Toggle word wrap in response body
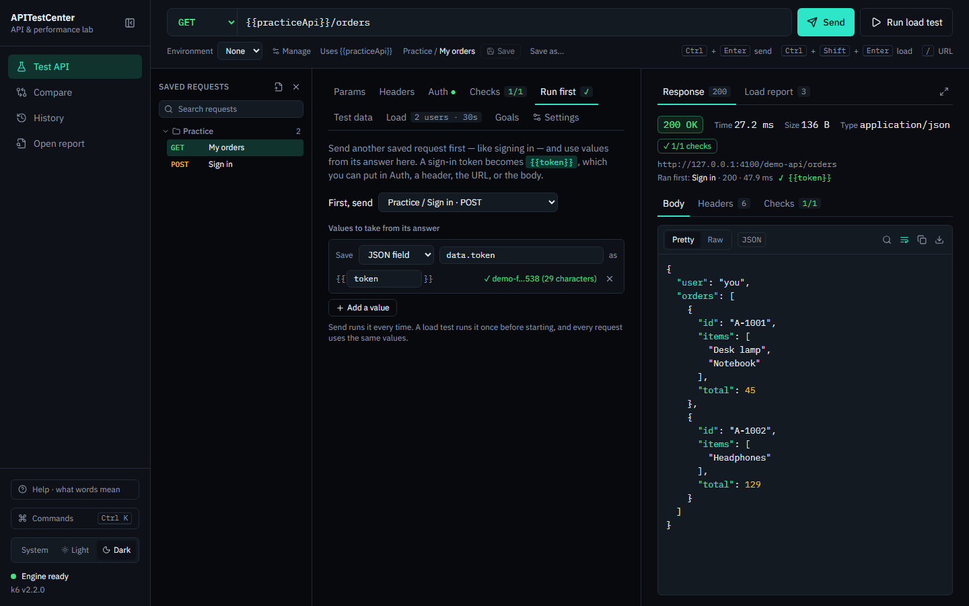The width and height of the screenshot is (969, 606). 904,240
